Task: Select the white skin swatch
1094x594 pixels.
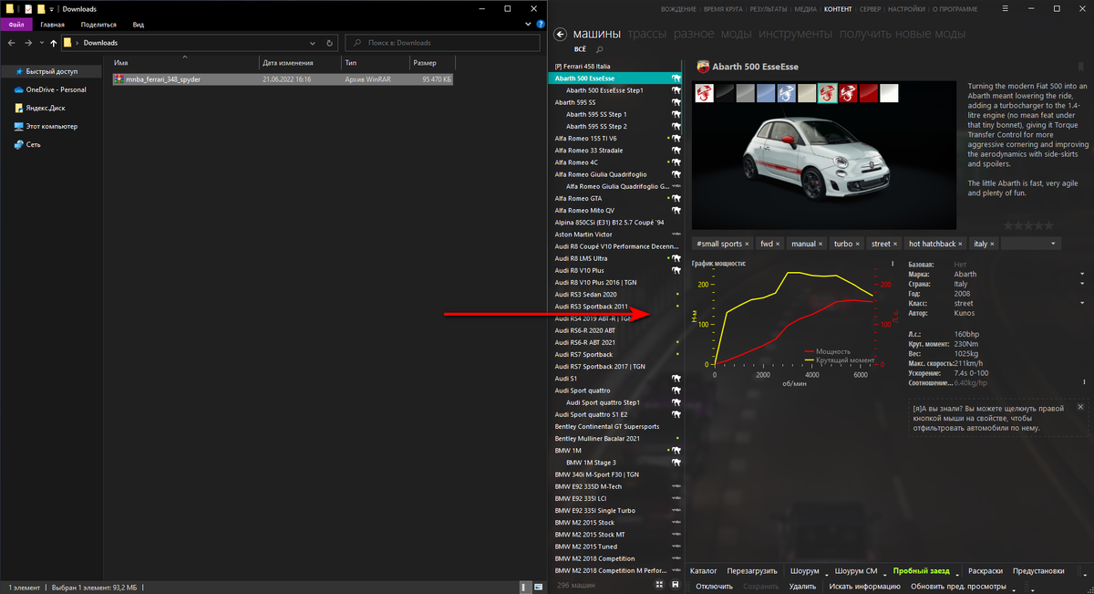Action: [x=889, y=93]
